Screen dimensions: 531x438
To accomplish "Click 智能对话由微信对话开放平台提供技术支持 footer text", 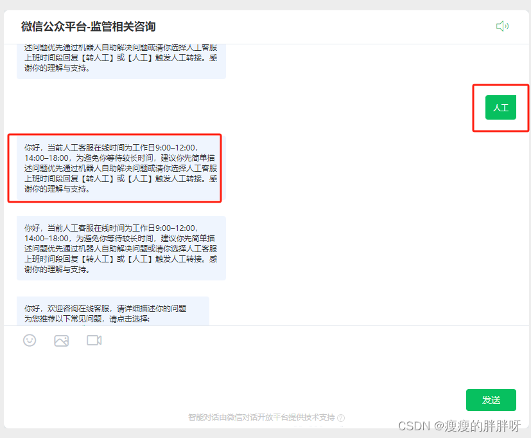I will [261, 417].
